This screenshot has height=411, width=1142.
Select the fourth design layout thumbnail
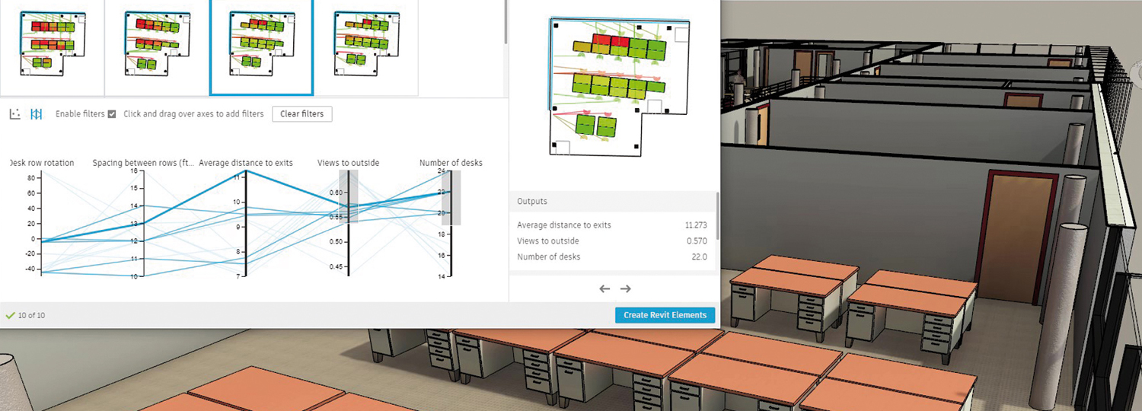(x=365, y=46)
